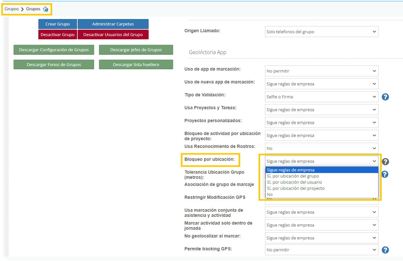Screen dimensions: 403x261
Task: Open the Permite tracking GPS dropdown
Action: click(321, 250)
